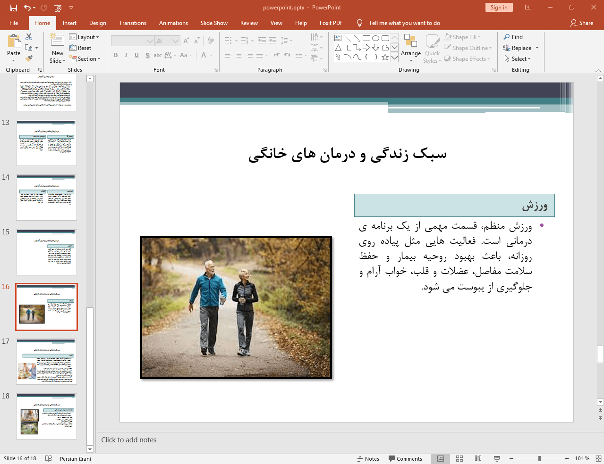Select slide 17 thumbnail
Viewport: 604px width, 464px height.
coord(46,361)
